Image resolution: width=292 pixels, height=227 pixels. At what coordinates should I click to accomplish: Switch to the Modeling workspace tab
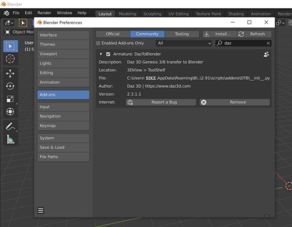point(128,14)
